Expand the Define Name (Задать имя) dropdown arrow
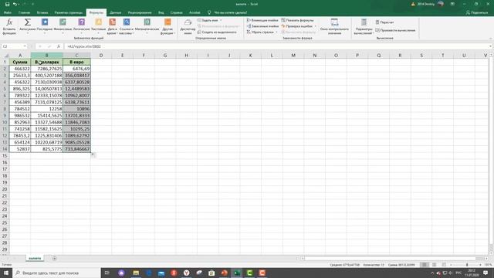 221,20
